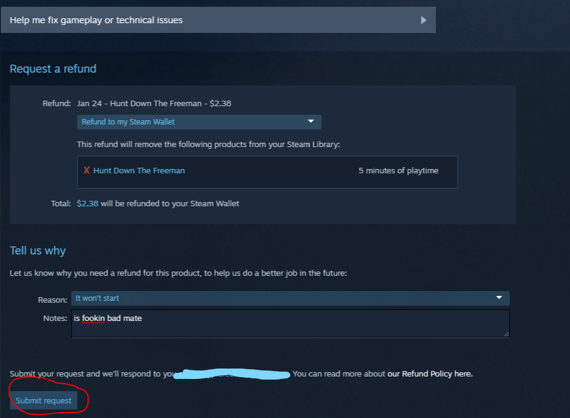
Task: Open Help me fix gameplay or technical issues
Action: [x=218, y=20]
